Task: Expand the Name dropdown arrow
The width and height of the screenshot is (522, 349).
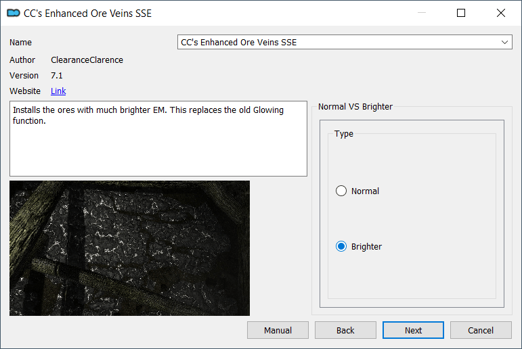Action: 504,42
